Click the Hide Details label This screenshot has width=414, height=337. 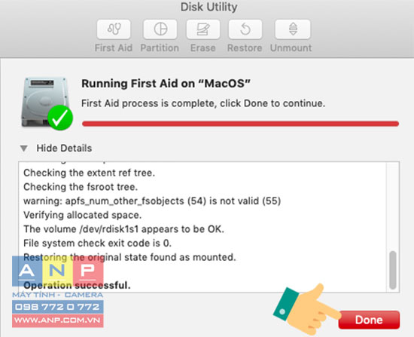[64, 148]
